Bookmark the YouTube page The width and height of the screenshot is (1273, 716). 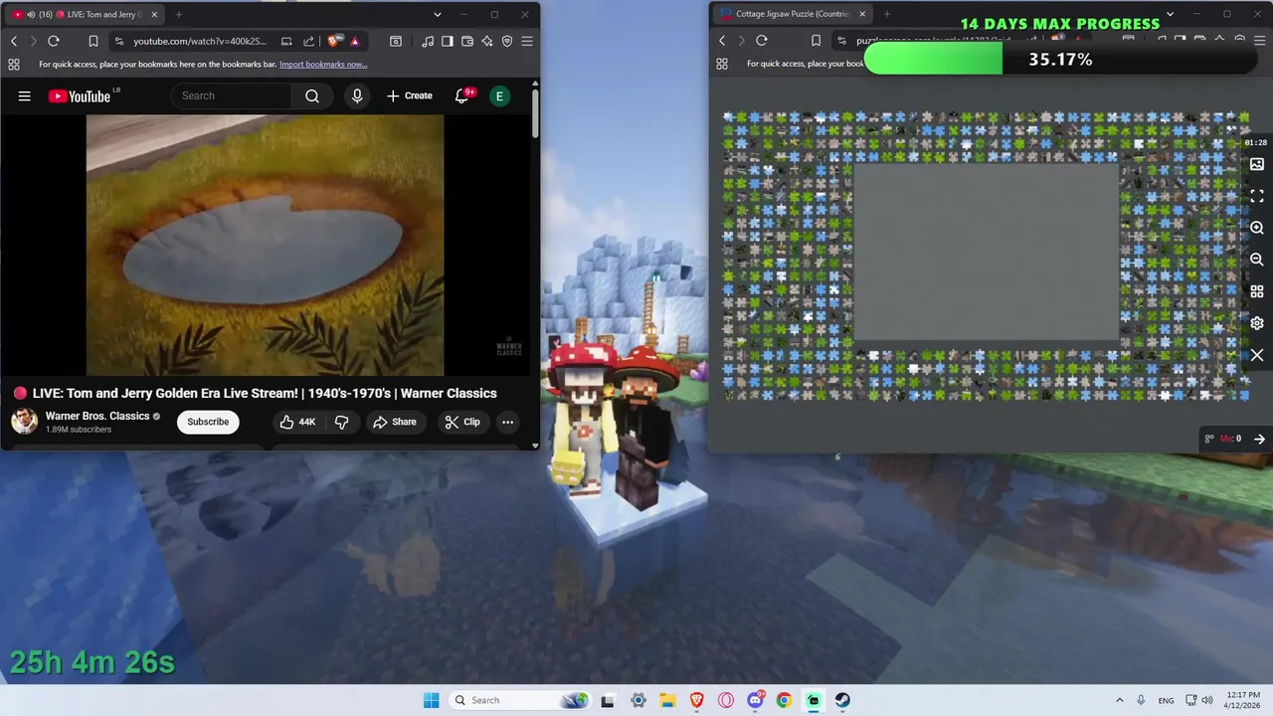click(x=92, y=41)
